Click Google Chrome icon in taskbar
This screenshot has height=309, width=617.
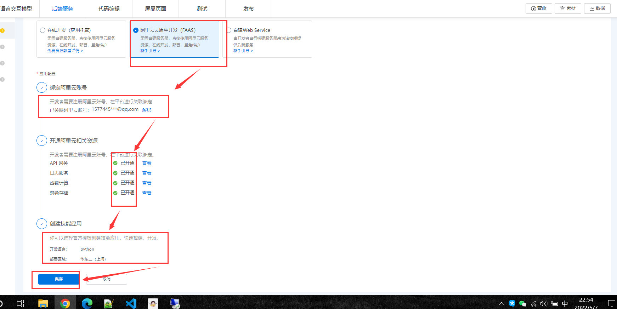65,303
